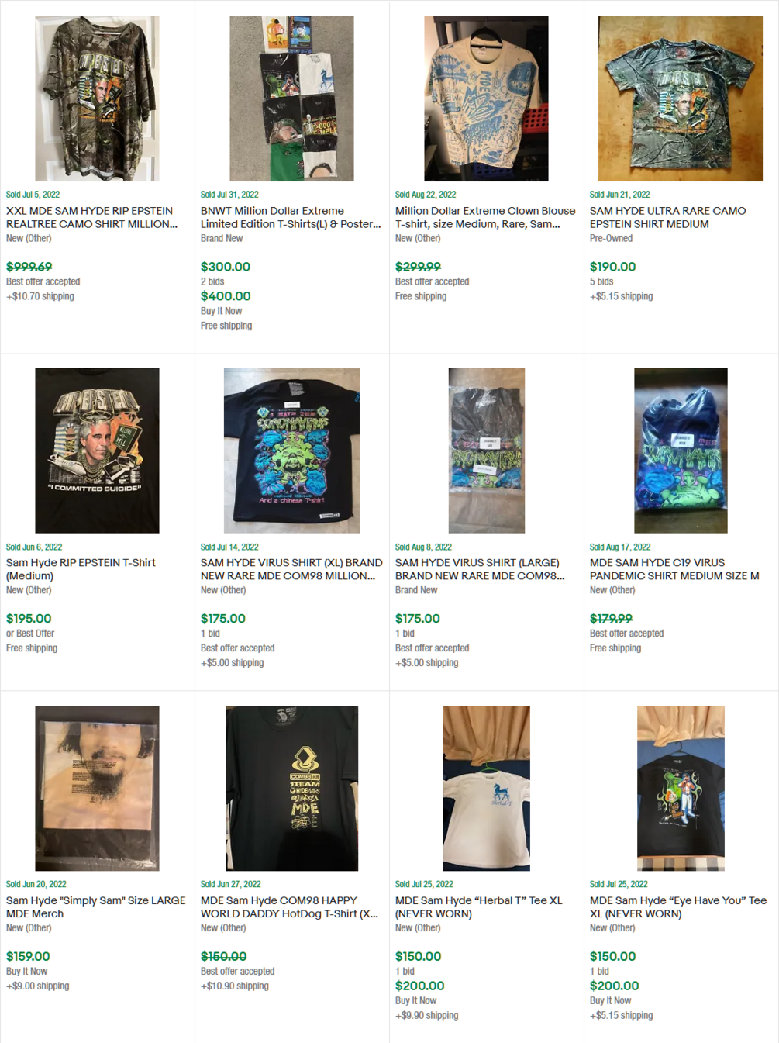View the white Herbal T tee photo
Image resolution: width=779 pixels, height=1043 pixels.
pos(486,788)
